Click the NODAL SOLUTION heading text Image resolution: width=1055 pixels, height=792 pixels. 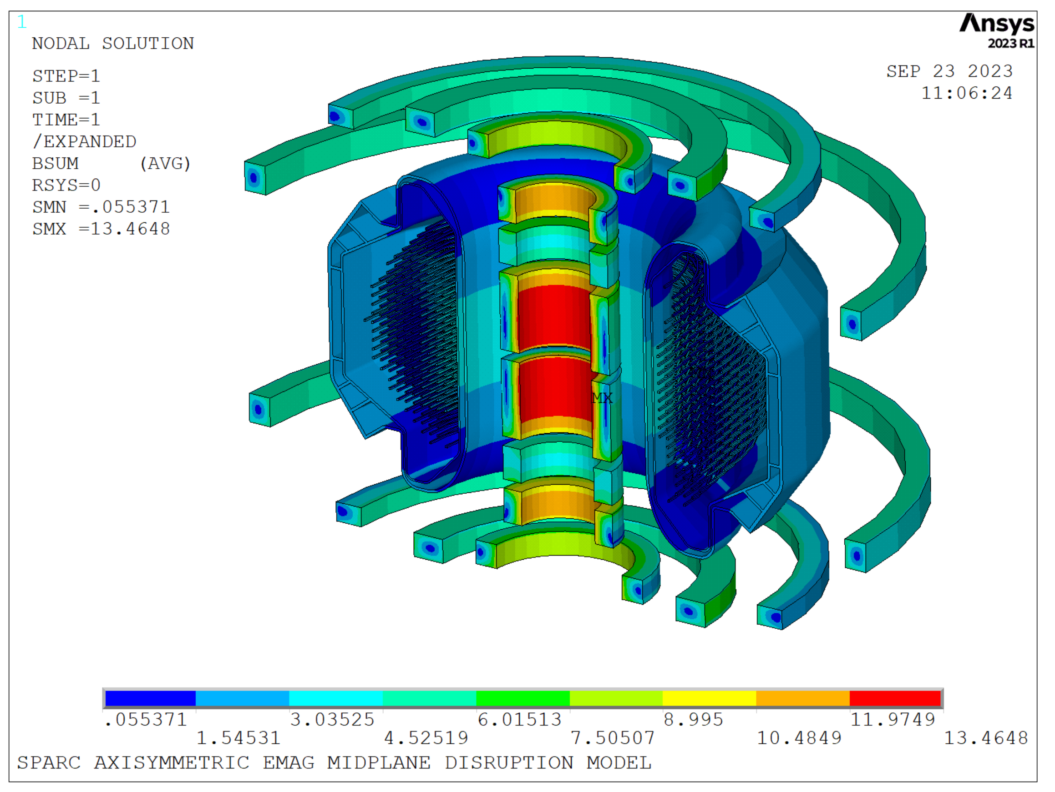pyautogui.click(x=112, y=44)
